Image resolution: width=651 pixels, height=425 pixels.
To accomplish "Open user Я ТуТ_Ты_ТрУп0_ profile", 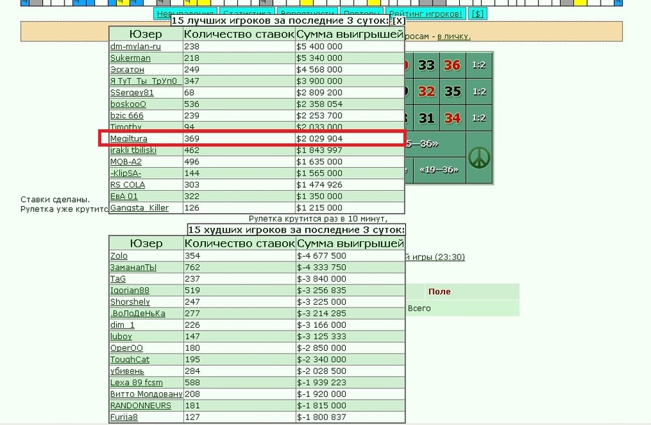I will [x=146, y=81].
